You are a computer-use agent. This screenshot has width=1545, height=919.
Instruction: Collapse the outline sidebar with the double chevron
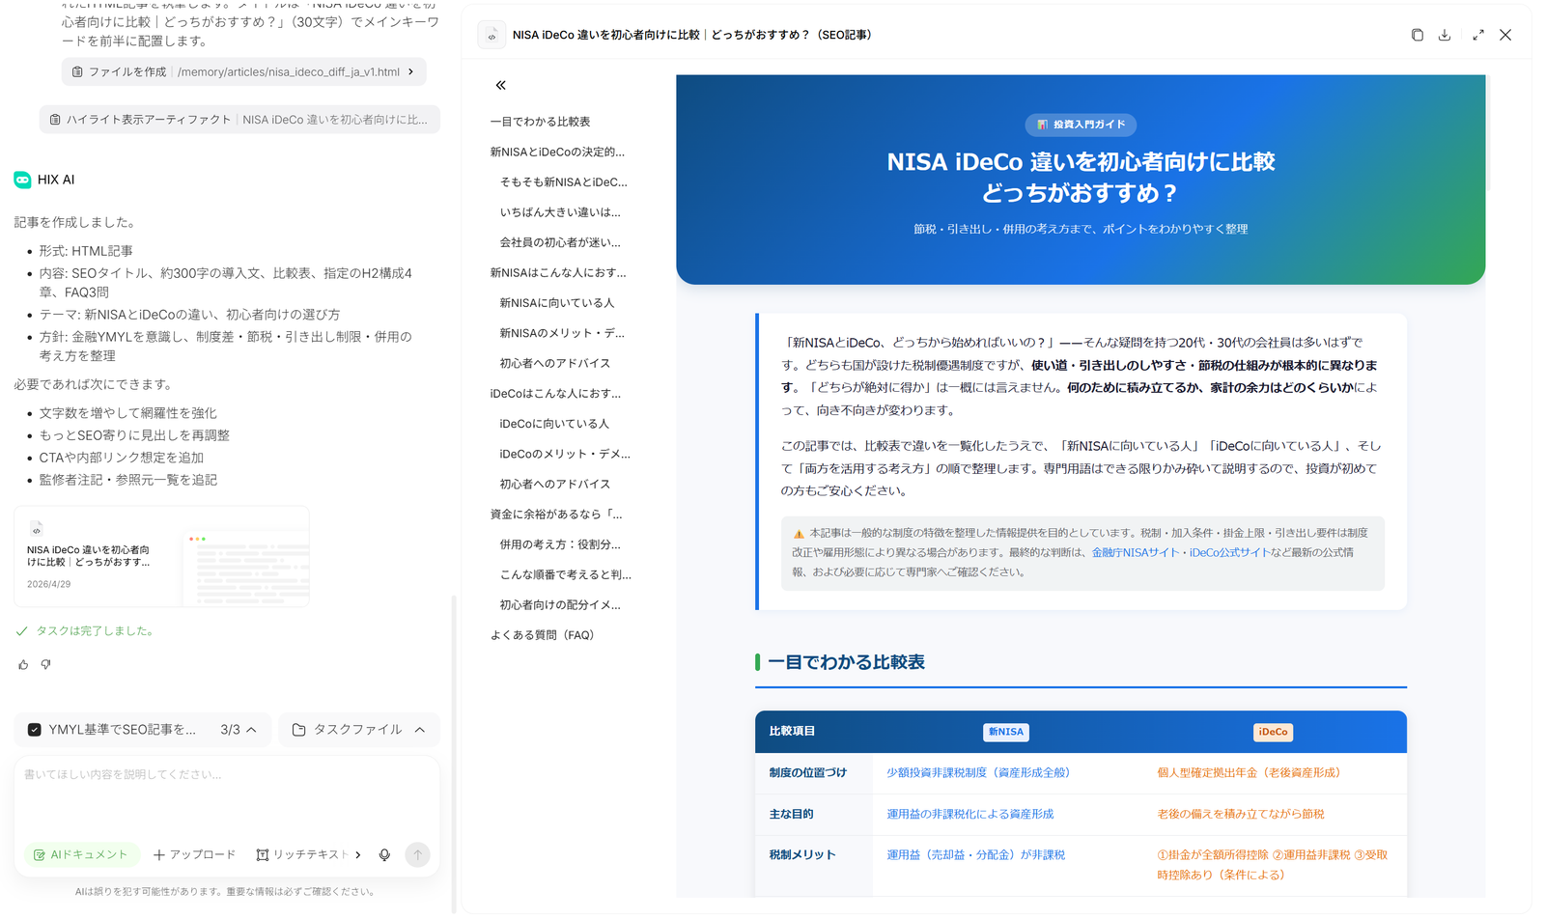tap(500, 85)
